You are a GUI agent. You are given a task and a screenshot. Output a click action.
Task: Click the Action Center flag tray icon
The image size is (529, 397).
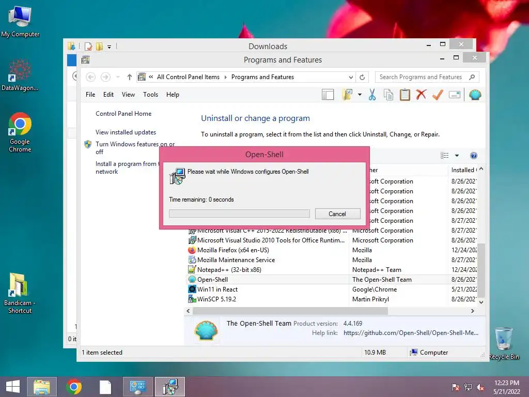(456, 387)
